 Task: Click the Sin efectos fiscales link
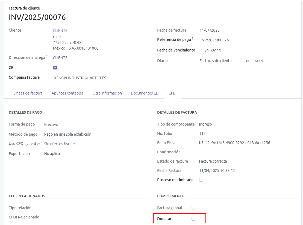pos(60,144)
